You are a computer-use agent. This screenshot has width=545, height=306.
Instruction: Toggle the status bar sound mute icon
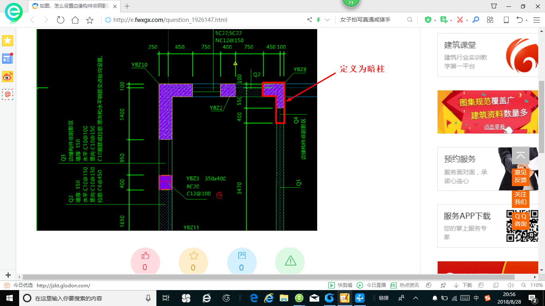click(510, 285)
